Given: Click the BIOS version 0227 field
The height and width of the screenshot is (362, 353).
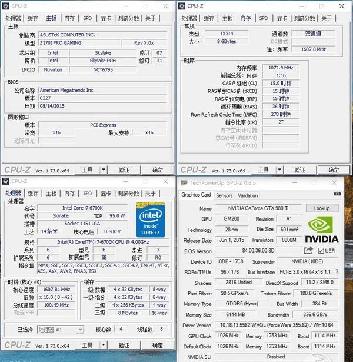Looking at the screenshot, I should [103, 98].
